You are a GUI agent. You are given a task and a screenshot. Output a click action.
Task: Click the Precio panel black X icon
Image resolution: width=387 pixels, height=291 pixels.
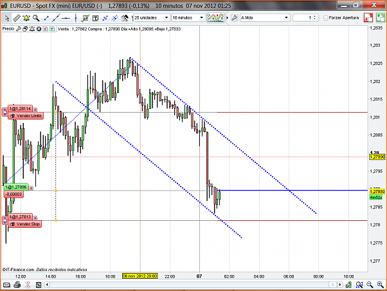point(39,29)
